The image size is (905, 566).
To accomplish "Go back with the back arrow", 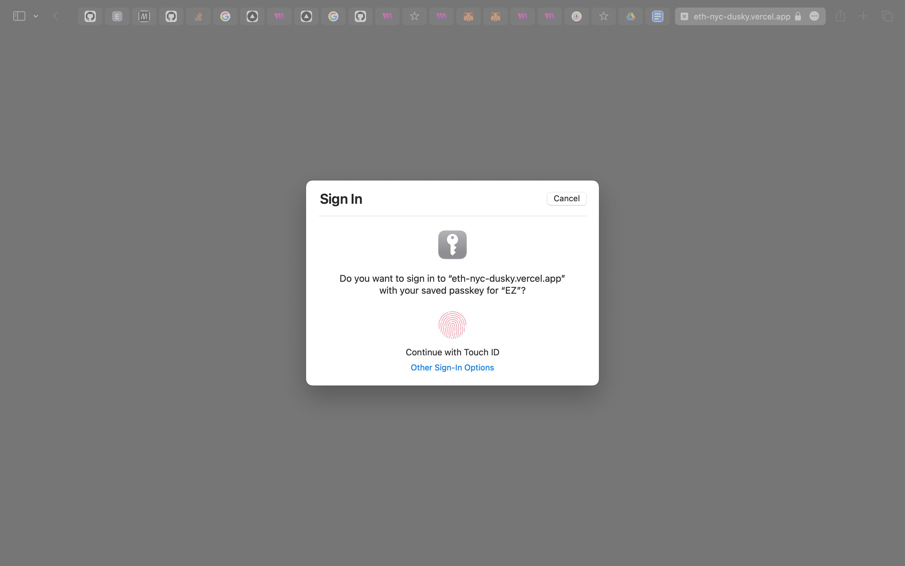I will 56,16.
